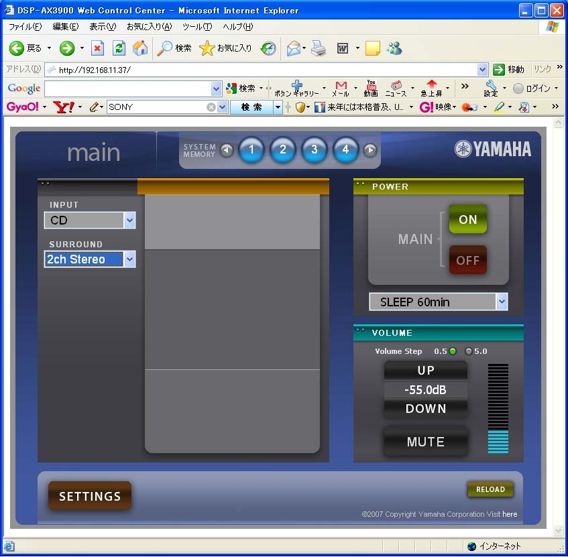Previous system memory left arrow
Viewport: 568px width, 557px height.
(227, 150)
